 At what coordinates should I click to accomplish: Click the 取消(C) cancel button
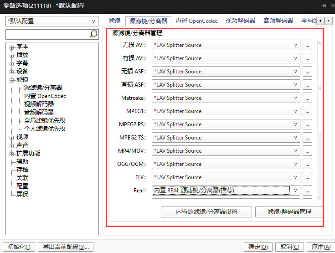coord(289,247)
